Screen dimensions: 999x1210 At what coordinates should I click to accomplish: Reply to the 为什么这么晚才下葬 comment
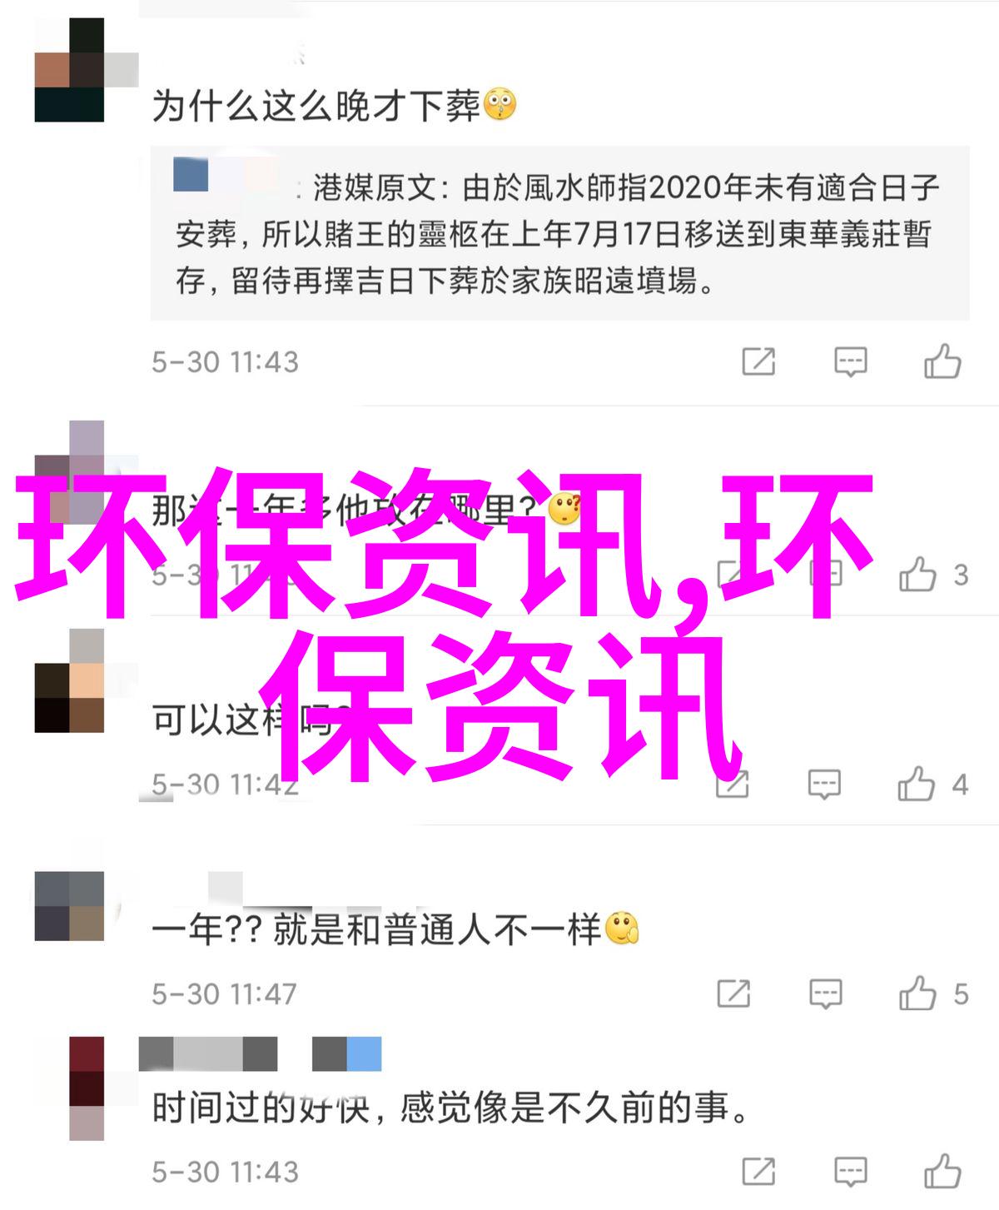point(850,362)
